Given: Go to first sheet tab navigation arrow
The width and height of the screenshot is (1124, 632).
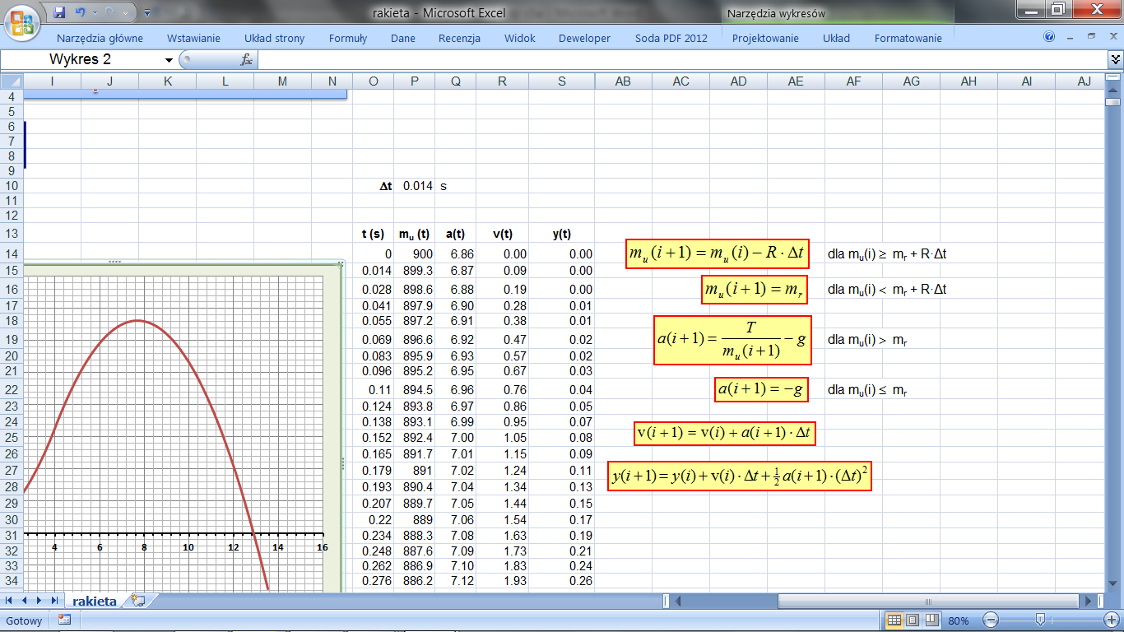Looking at the screenshot, I should click(10, 602).
